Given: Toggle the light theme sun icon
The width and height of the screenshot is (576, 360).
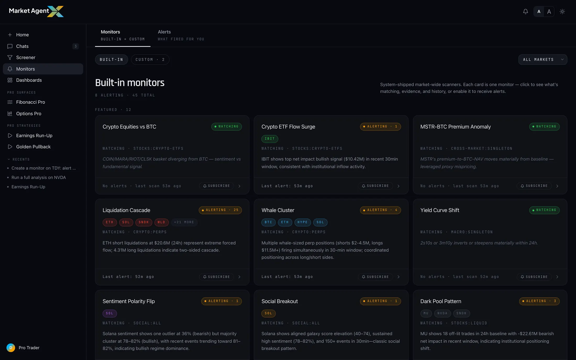Looking at the screenshot, I should [x=562, y=12].
